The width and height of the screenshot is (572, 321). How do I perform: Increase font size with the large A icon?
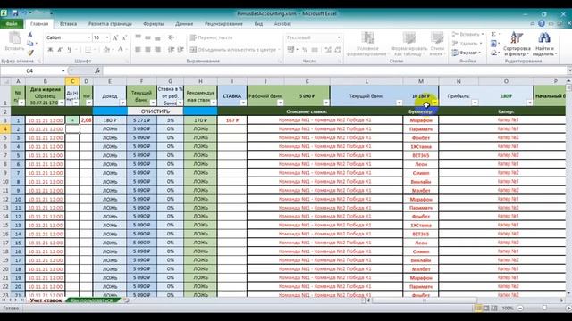[115, 37]
